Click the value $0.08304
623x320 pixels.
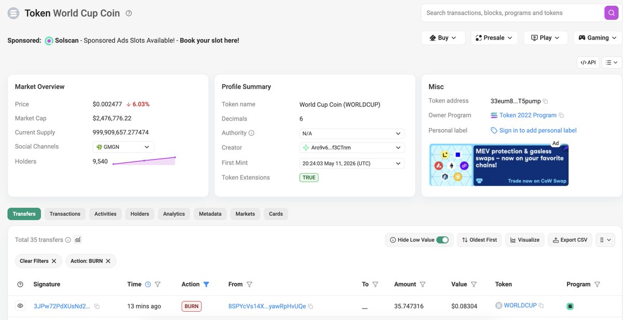[463, 307]
